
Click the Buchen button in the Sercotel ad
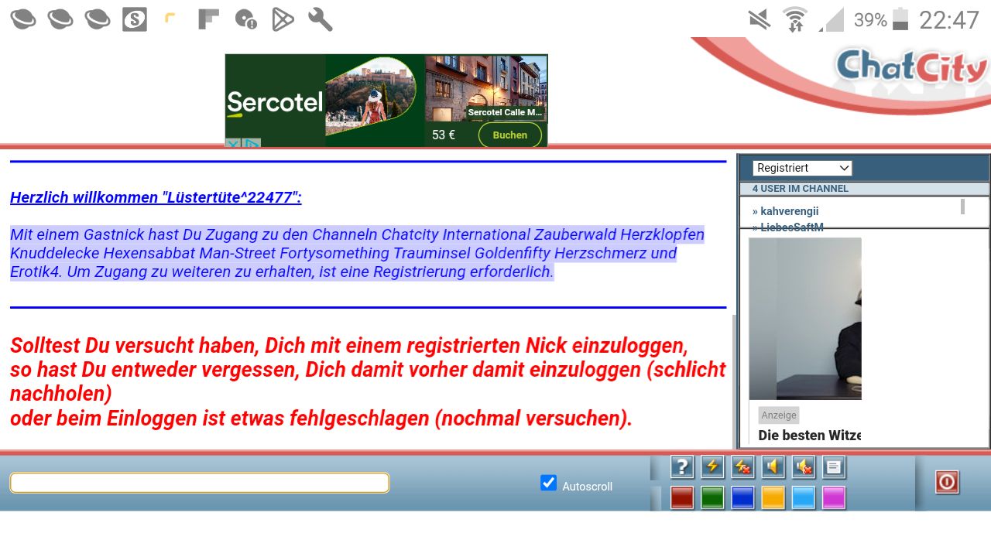[509, 135]
